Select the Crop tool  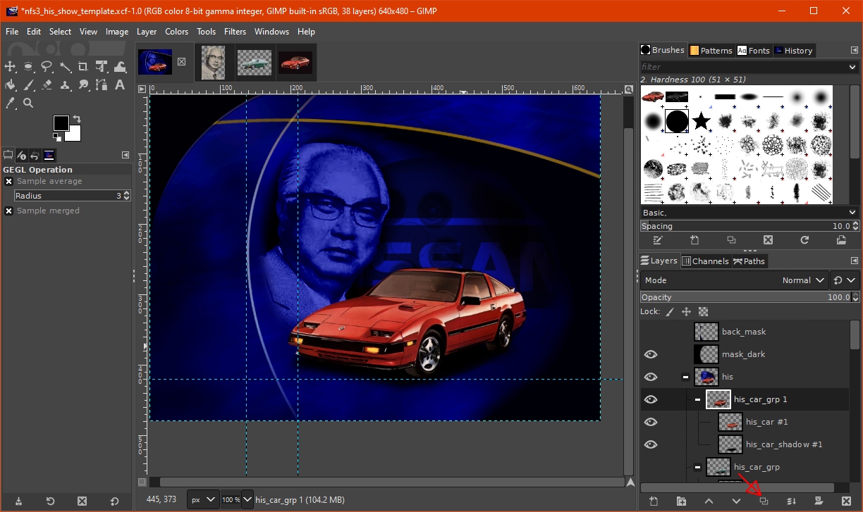point(83,66)
